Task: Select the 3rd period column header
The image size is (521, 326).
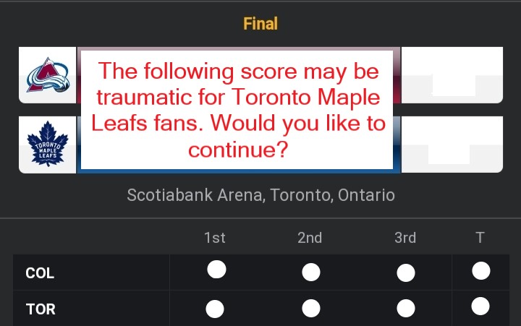Action: click(405, 238)
